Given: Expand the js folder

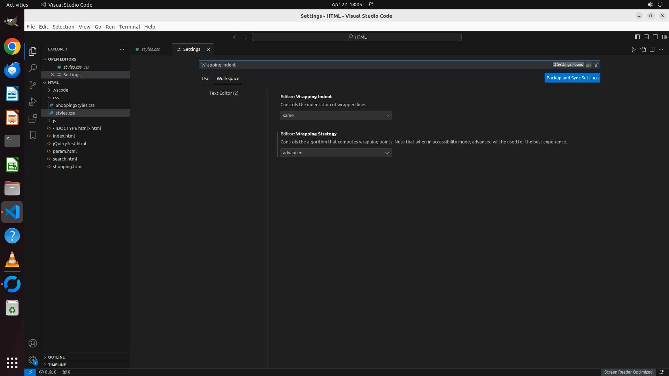Looking at the screenshot, I should (x=54, y=120).
